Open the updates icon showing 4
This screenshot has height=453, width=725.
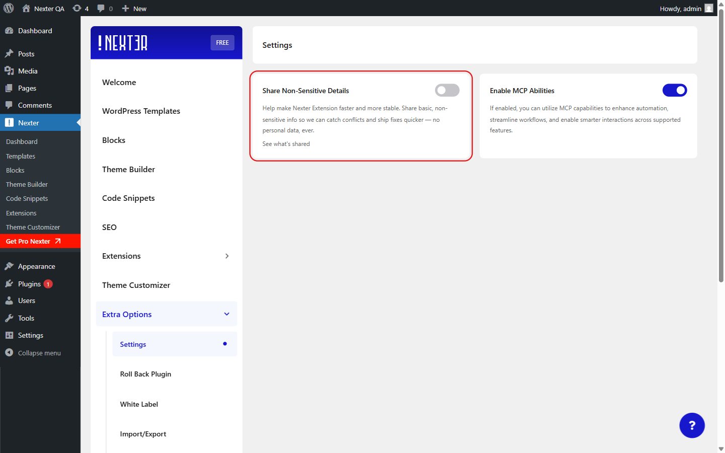[x=77, y=9]
